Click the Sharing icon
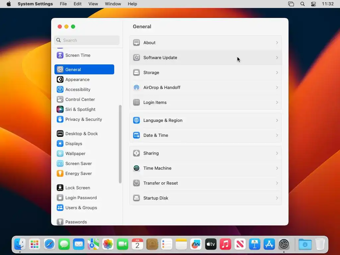 pyautogui.click(x=136, y=153)
